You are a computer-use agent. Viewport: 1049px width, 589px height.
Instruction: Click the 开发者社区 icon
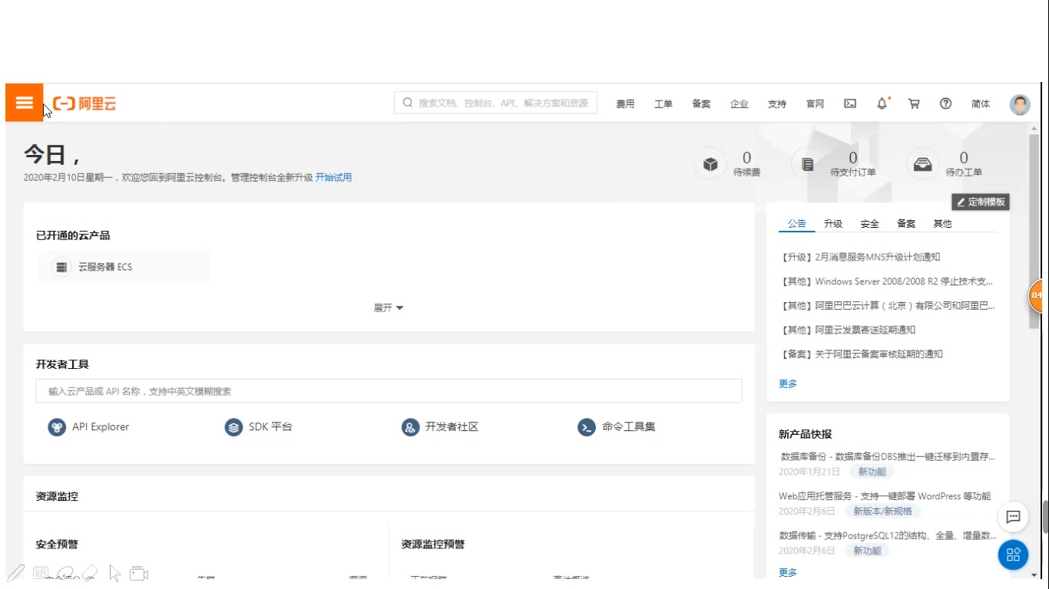coord(411,427)
